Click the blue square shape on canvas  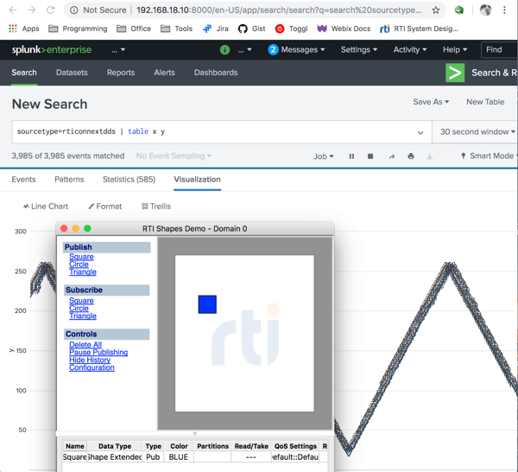(207, 304)
